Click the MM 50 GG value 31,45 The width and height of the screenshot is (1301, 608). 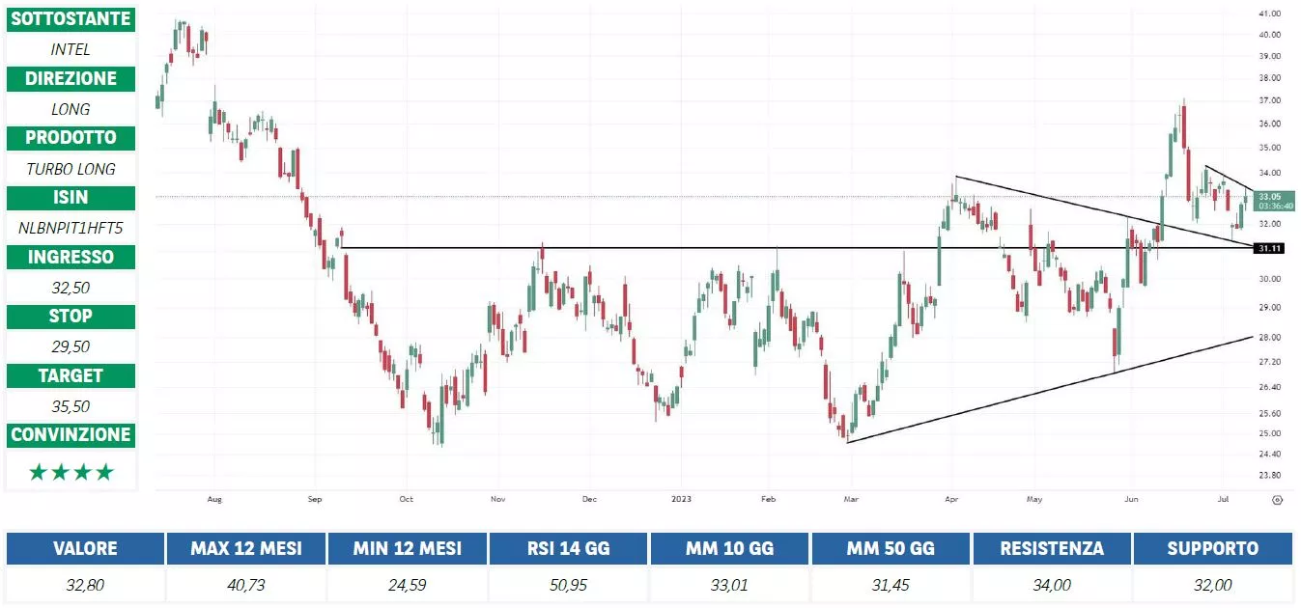click(x=891, y=585)
